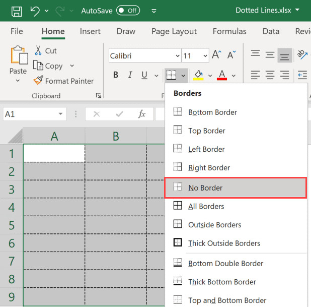Viewport: 311px width, 307px height.
Task: Switch to the Page Layout tab
Action: coord(174,31)
